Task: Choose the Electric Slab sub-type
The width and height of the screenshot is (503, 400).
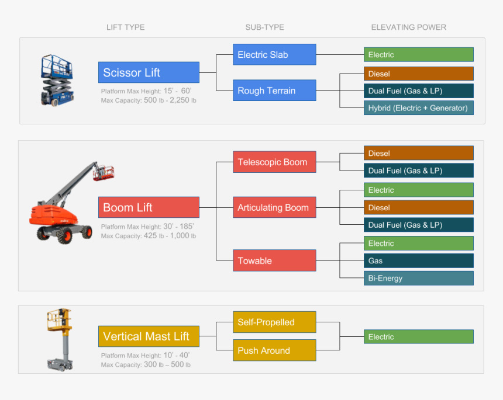Action: click(x=274, y=55)
